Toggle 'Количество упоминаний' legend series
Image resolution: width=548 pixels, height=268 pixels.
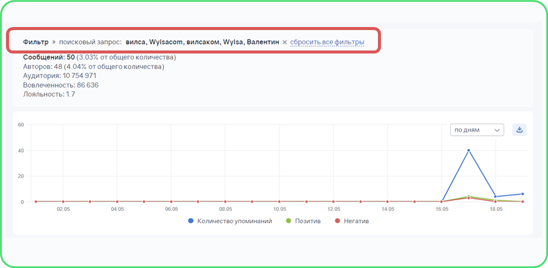(x=230, y=221)
